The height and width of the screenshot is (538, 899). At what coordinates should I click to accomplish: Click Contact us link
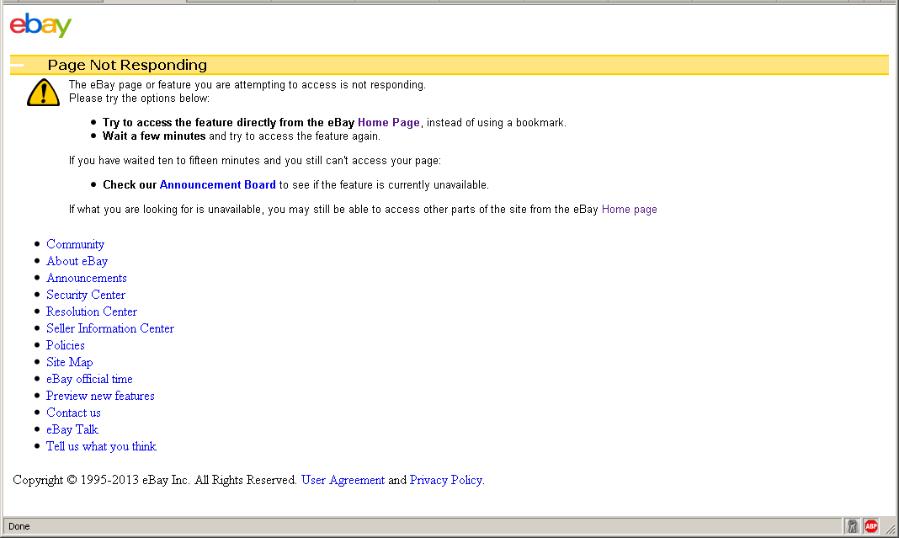pos(73,413)
